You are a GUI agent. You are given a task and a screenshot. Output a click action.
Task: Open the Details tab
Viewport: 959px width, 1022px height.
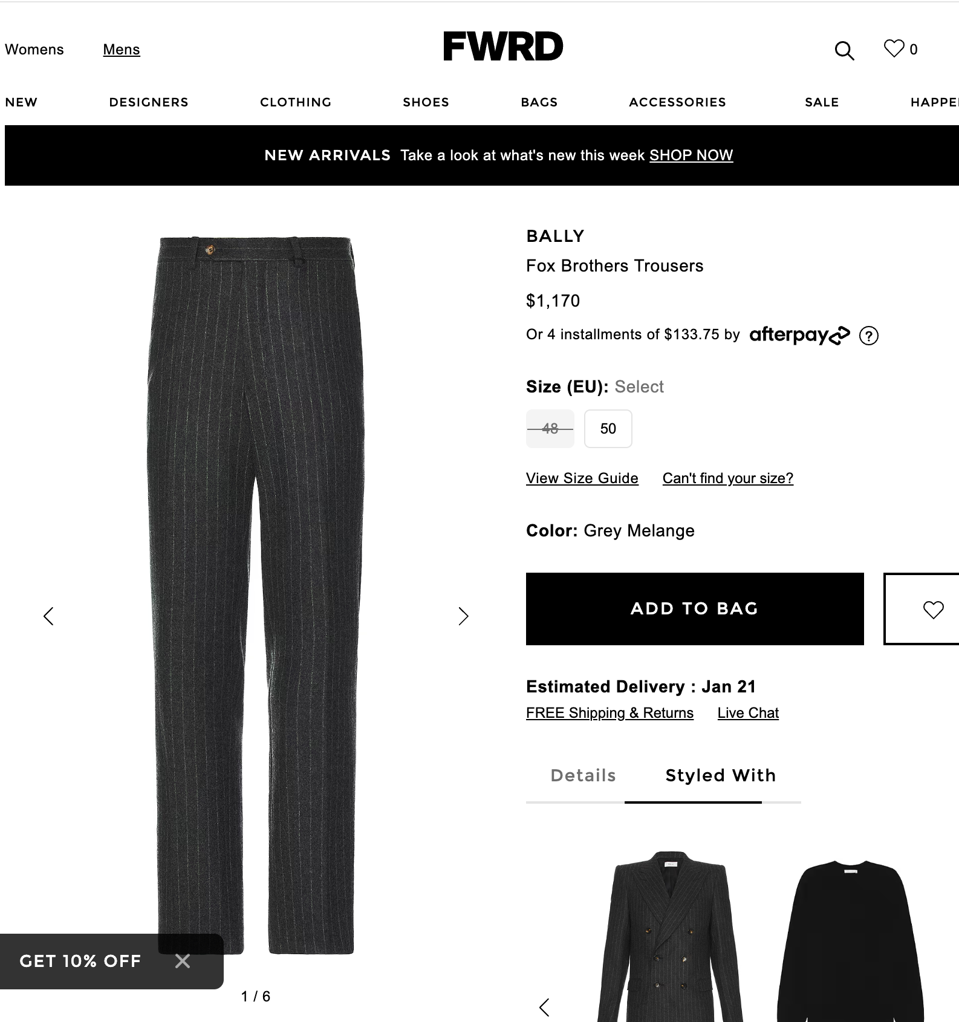click(583, 775)
